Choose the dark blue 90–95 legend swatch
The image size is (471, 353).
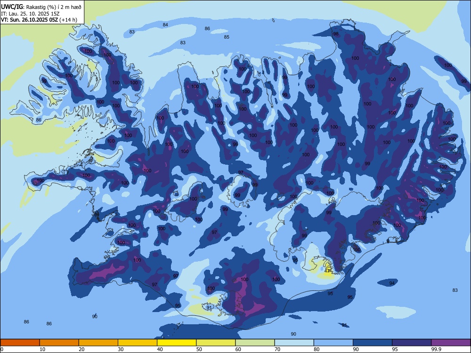click(x=373, y=343)
